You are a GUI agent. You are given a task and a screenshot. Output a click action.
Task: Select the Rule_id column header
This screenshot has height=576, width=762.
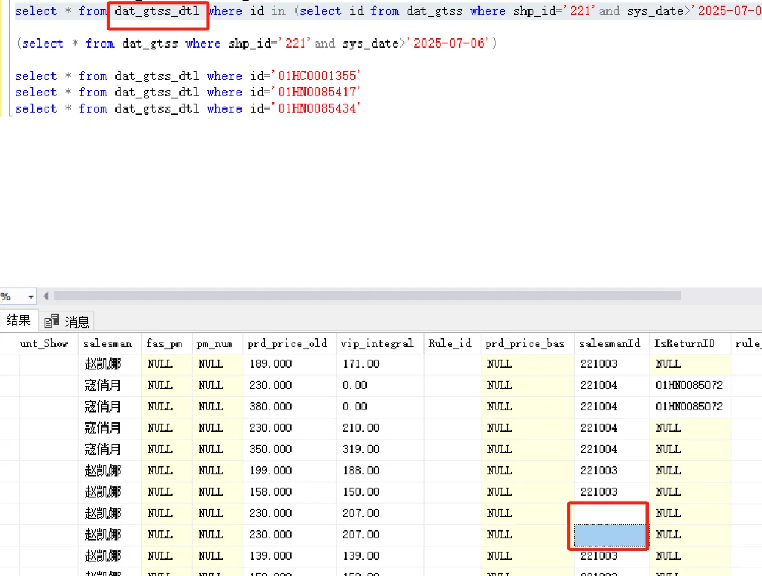click(x=450, y=344)
